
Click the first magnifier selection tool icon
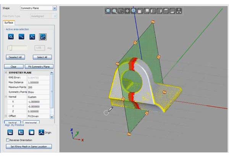point(11,37)
